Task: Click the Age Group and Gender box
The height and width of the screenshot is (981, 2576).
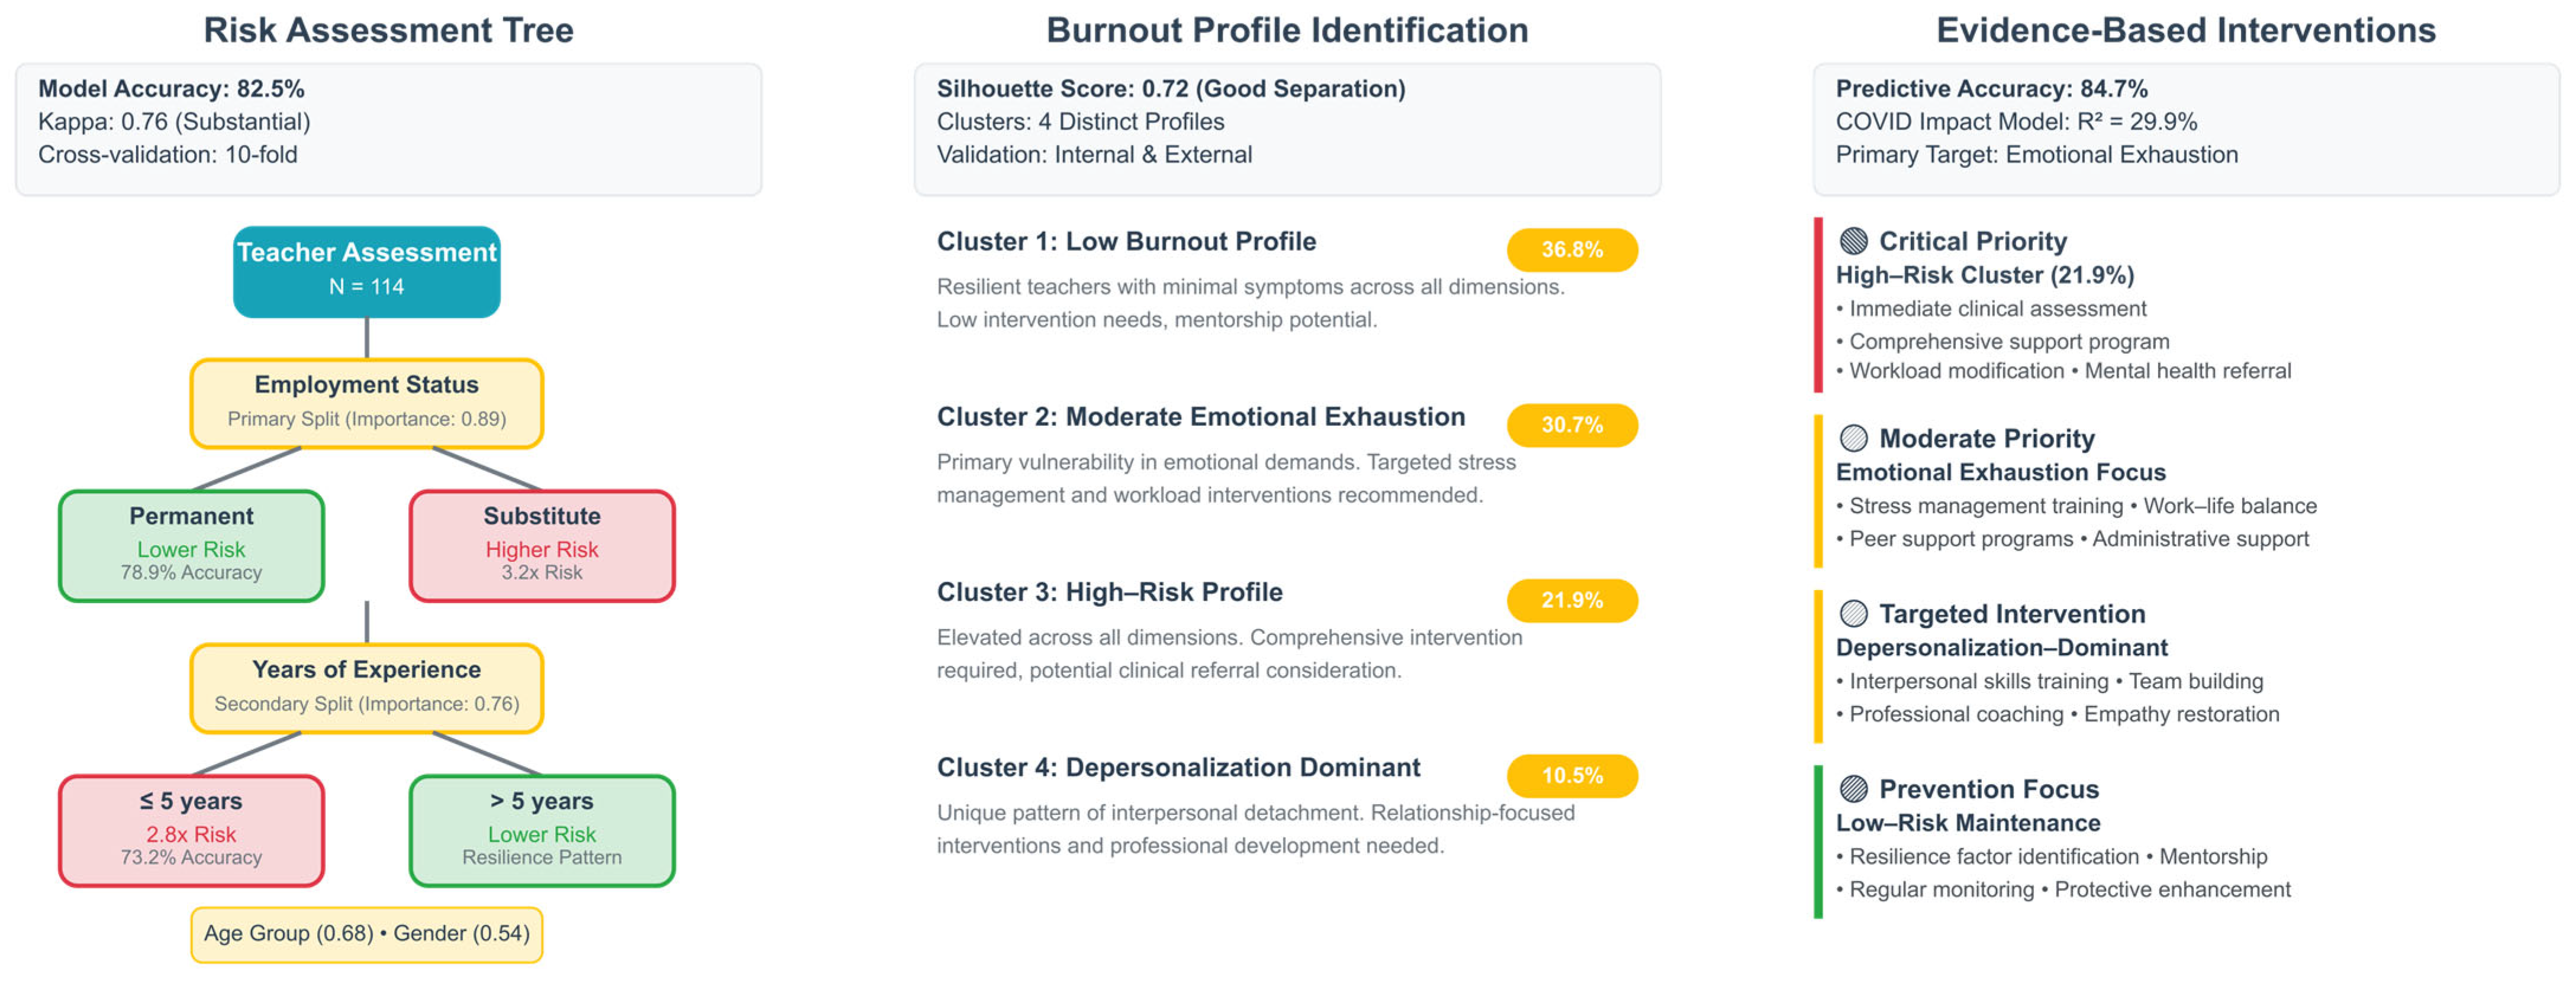Action: pyautogui.click(x=367, y=934)
